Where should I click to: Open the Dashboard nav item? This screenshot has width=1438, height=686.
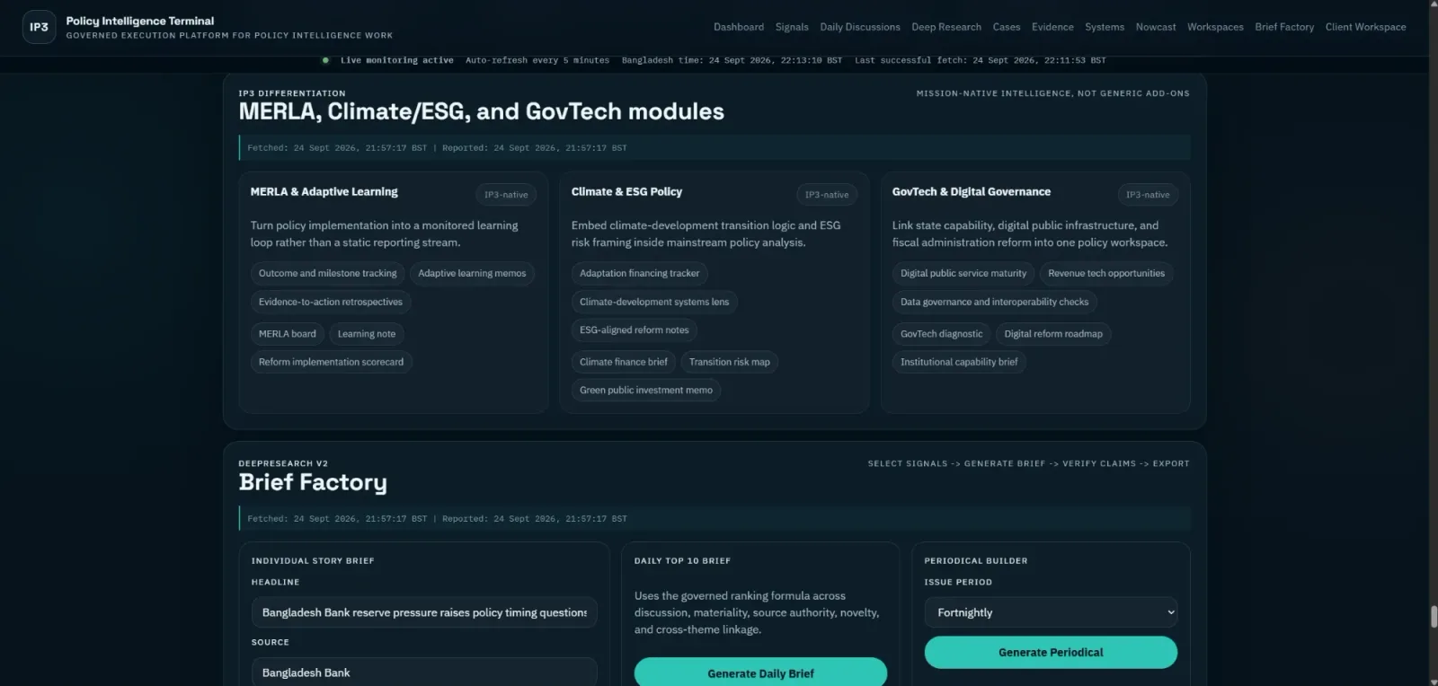click(739, 27)
